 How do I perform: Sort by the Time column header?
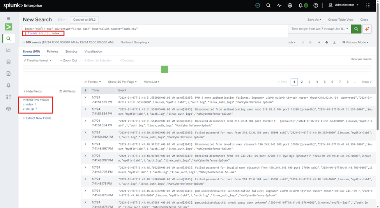pyautogui.click(x=95, y=90)
